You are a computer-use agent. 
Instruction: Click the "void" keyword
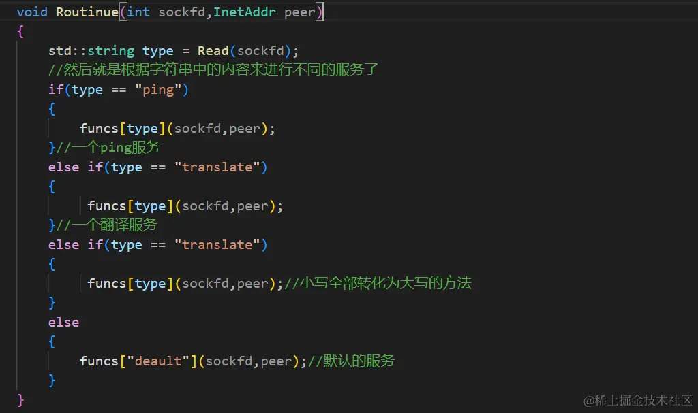(x=32, y=12)
